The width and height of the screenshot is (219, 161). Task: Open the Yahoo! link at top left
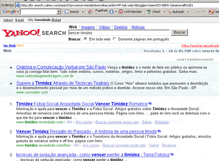click(x=8, y=20)
